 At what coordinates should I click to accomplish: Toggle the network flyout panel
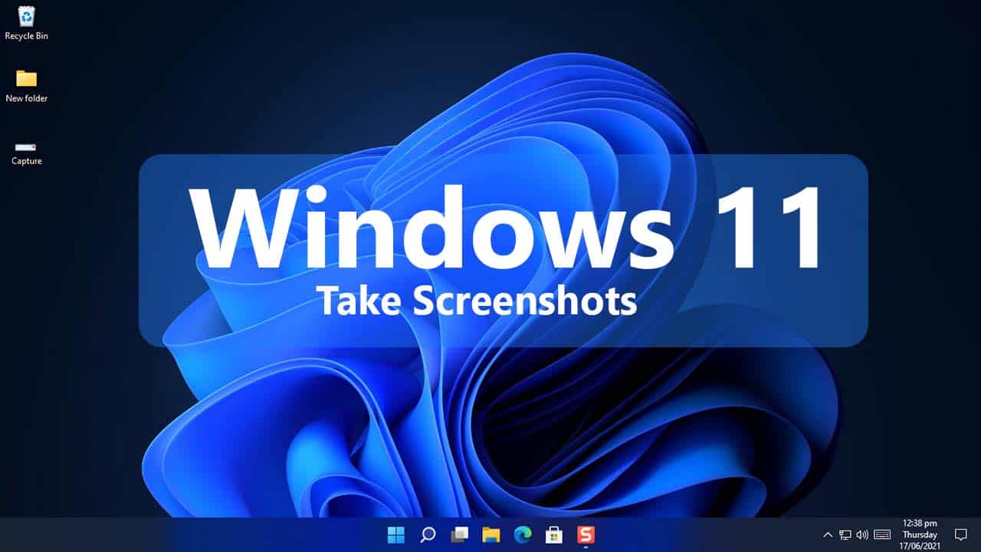point(845,534)
